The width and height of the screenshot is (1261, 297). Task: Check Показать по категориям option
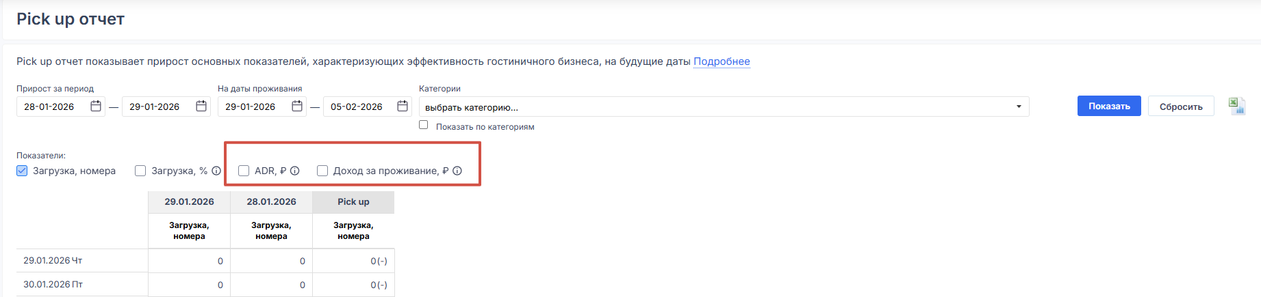(x=424, y=125)
